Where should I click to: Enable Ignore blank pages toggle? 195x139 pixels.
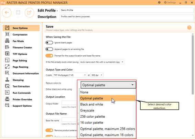[49, 43]
